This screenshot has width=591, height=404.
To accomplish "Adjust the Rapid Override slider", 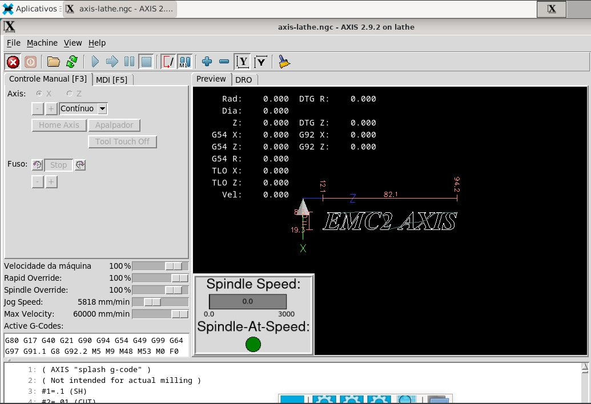I will 160,278.
